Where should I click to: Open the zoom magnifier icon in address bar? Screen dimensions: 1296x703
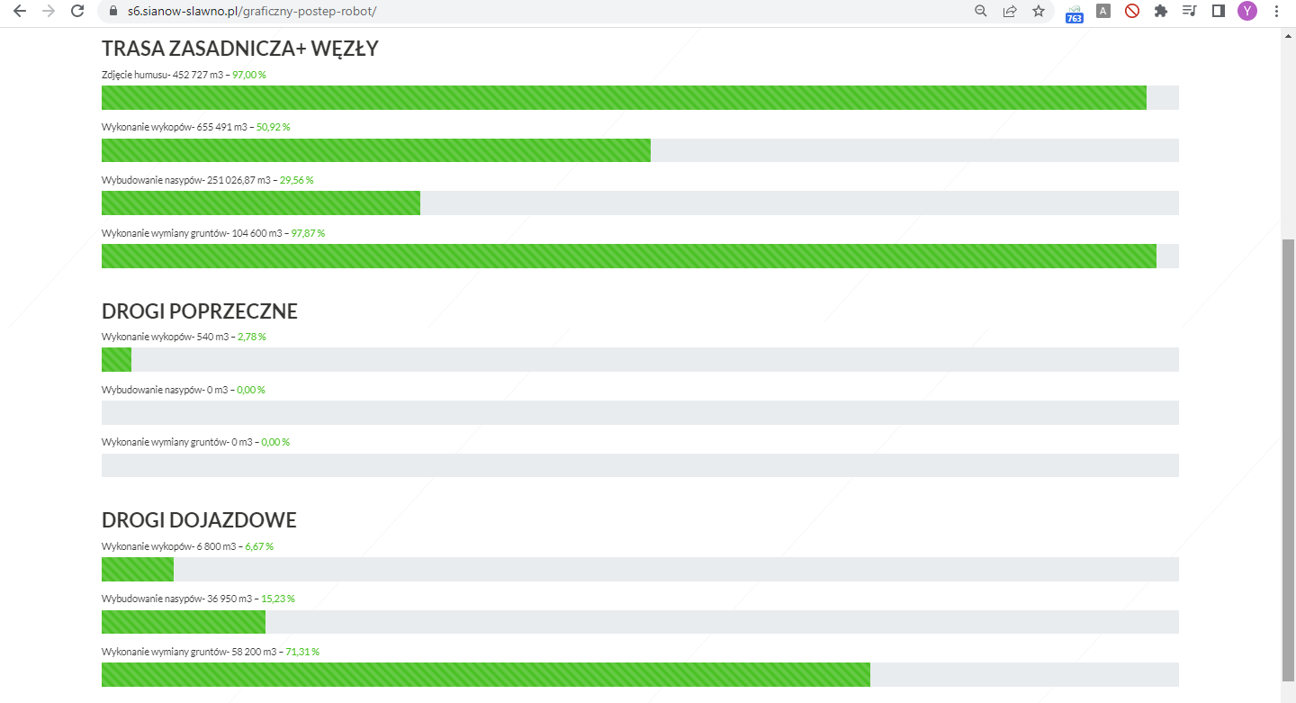click(981, 12)
